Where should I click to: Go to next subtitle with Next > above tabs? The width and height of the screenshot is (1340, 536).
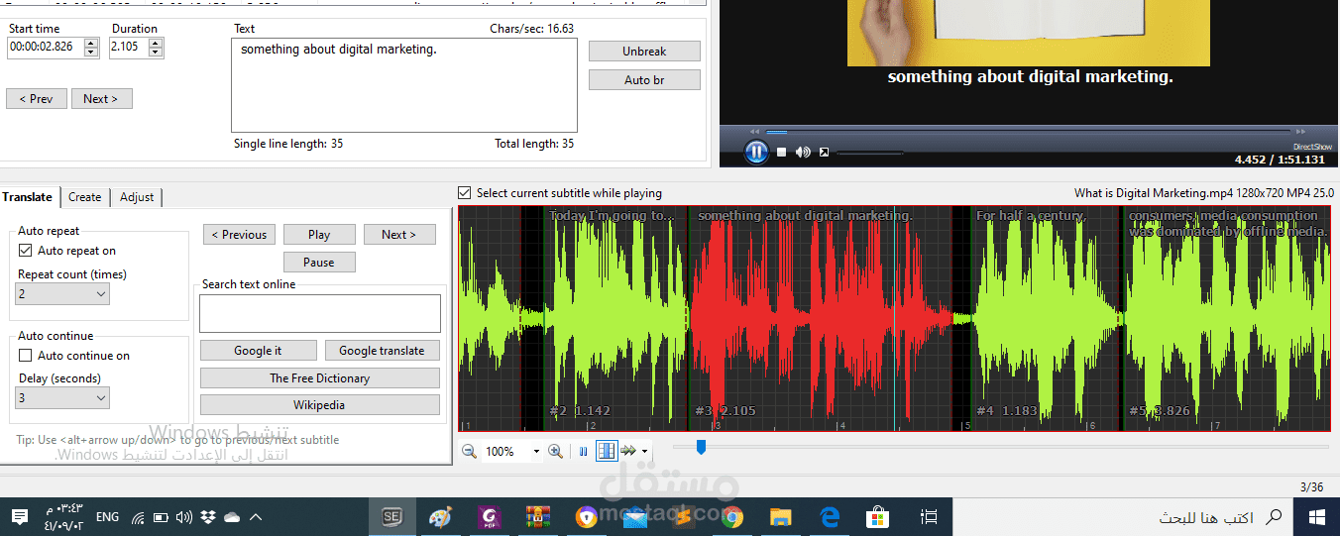(101, 99)
